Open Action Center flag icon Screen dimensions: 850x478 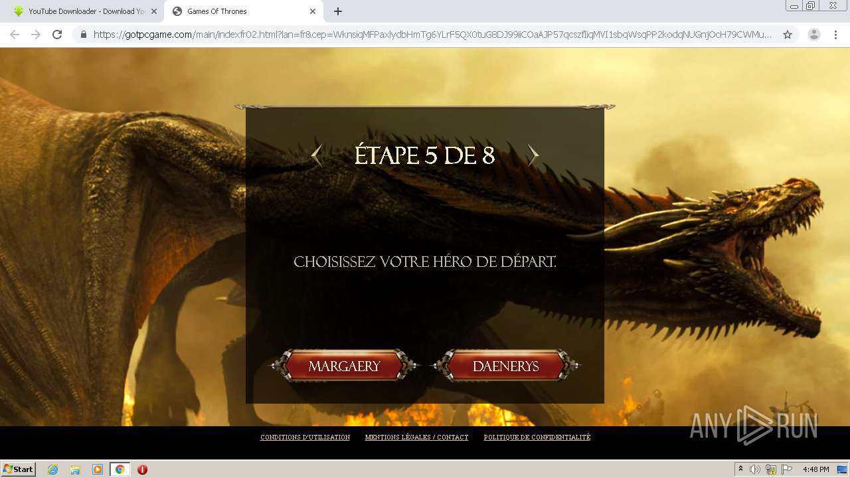pyautogui.click(x=787, y=469)
